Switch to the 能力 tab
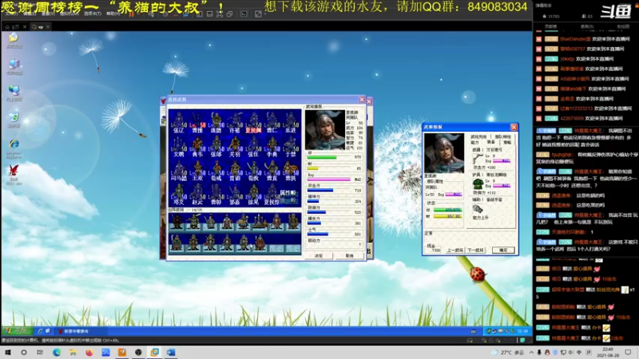The image size is (639, 359). [475, 143]
